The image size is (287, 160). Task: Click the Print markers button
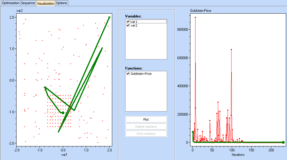pyautogui.click(x=146, y=134)
